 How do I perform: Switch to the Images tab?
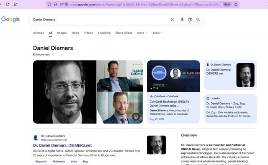[62, 33]
